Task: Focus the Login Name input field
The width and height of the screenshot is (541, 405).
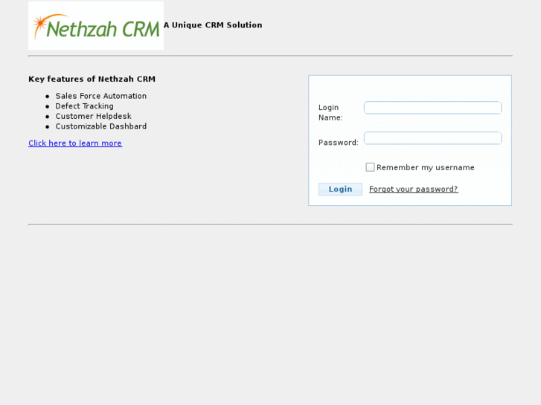Action: click(432, 108)
